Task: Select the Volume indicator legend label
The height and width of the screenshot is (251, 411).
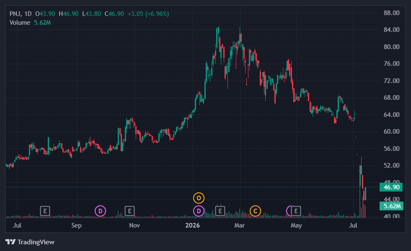Action: tap(20, 23)
